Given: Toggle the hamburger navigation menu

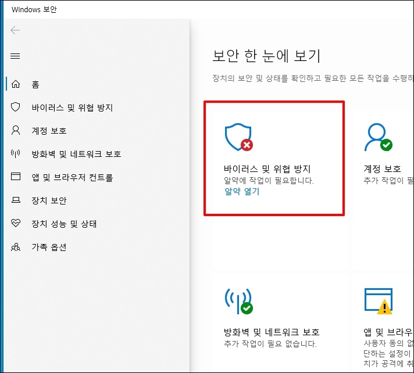Looking at the screenshot, I should [x=15, y=56].
